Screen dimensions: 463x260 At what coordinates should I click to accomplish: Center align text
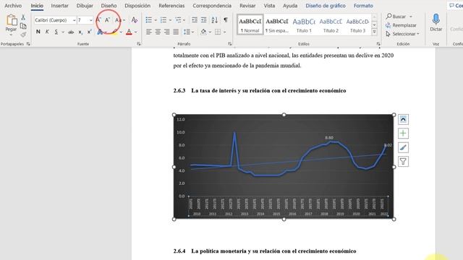point(158,32)
